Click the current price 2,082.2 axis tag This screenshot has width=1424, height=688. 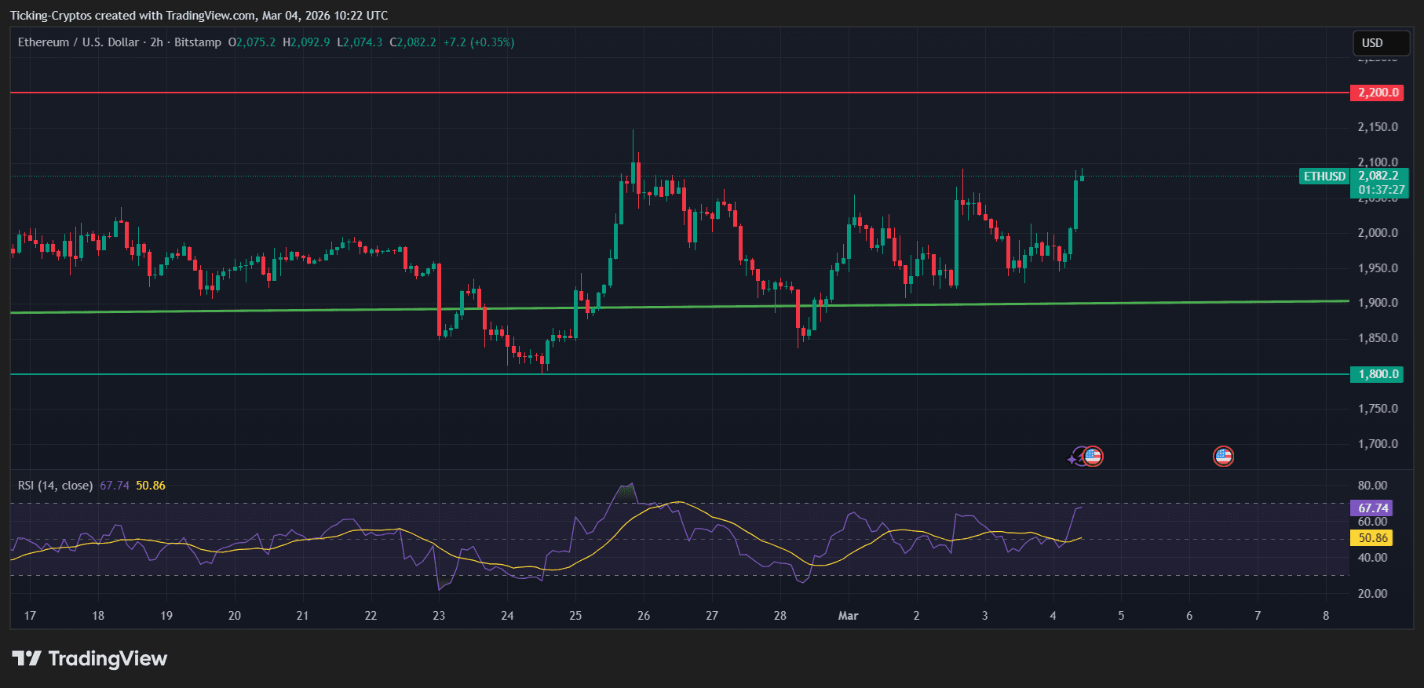tap(1378, 177)
